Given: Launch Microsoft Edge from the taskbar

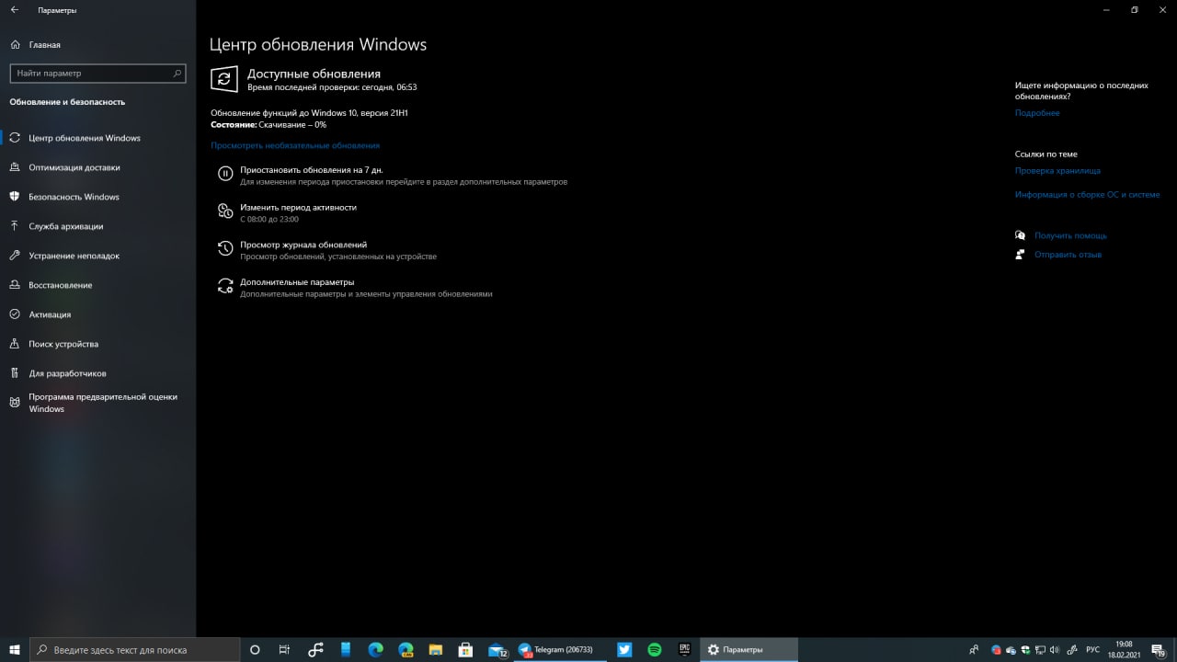Looking at the screenshot, I should pyautogui.click(x=375, y=649).
